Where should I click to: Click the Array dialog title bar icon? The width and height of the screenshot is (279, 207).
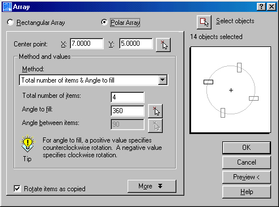[7, 7]
